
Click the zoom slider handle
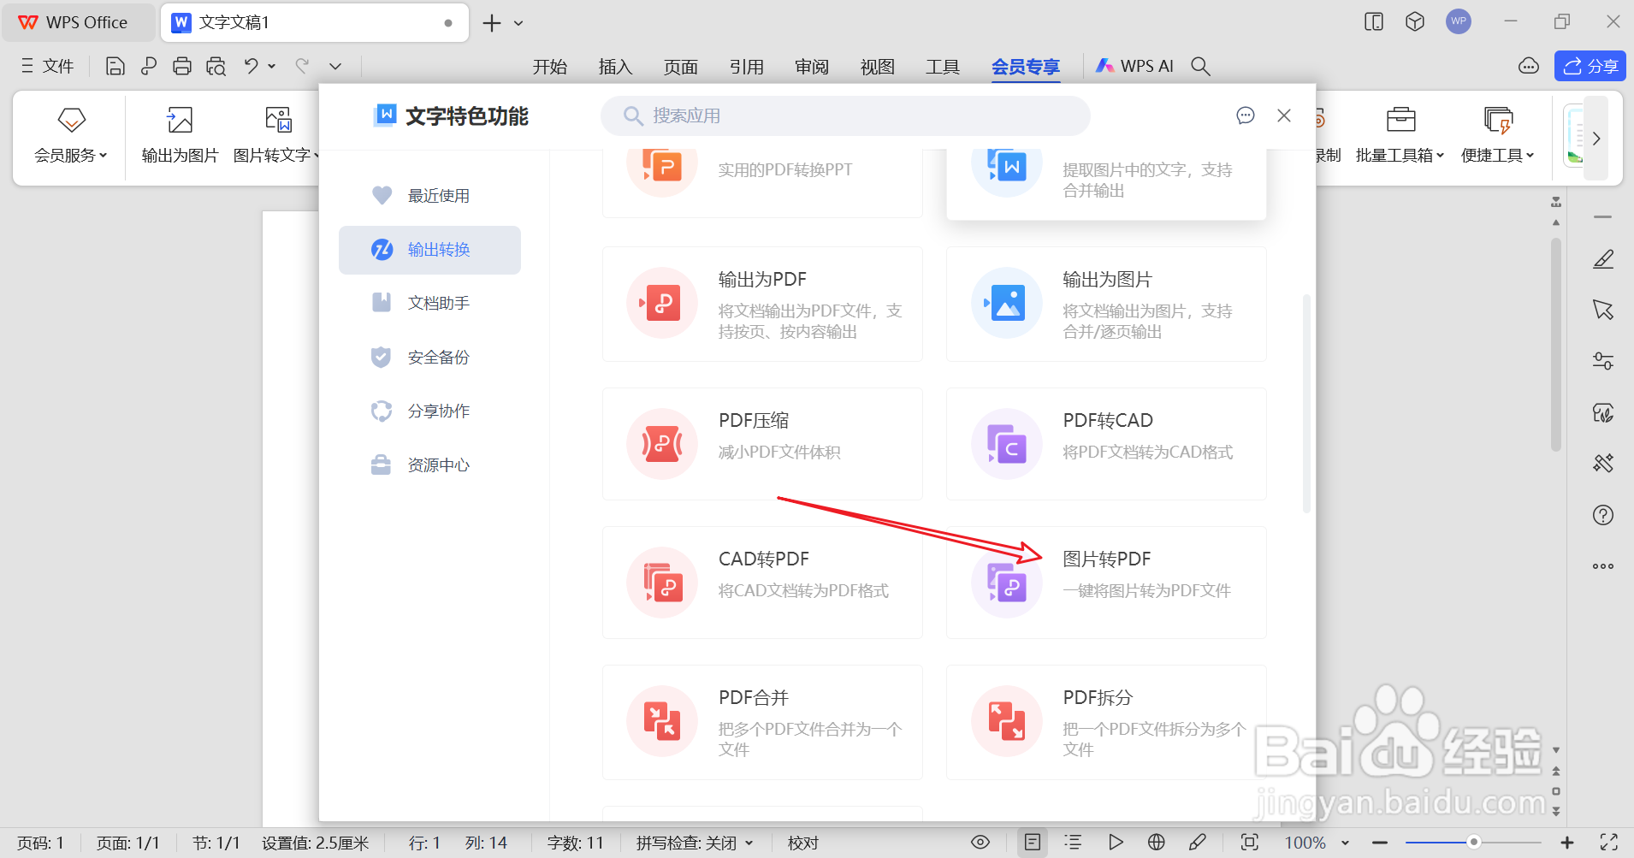(x=1473, y=843)
